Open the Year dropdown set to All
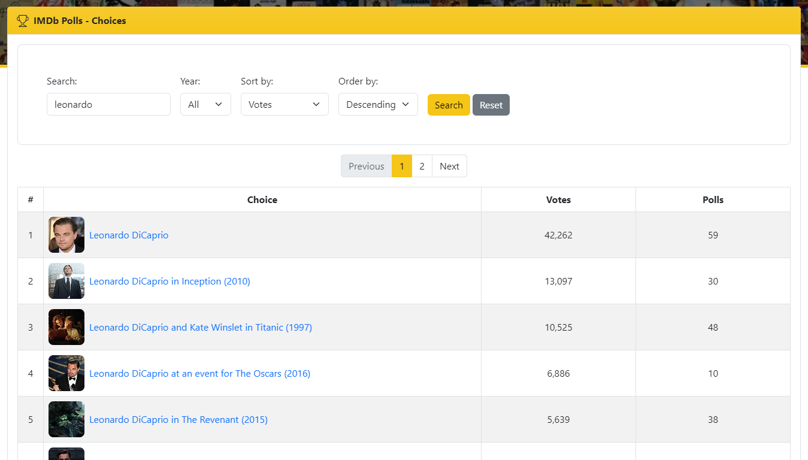808x460 pixels. click(205, 104)
